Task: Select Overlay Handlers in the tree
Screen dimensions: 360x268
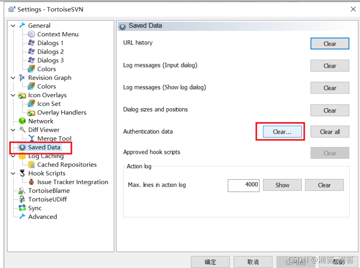Action: 62,112
